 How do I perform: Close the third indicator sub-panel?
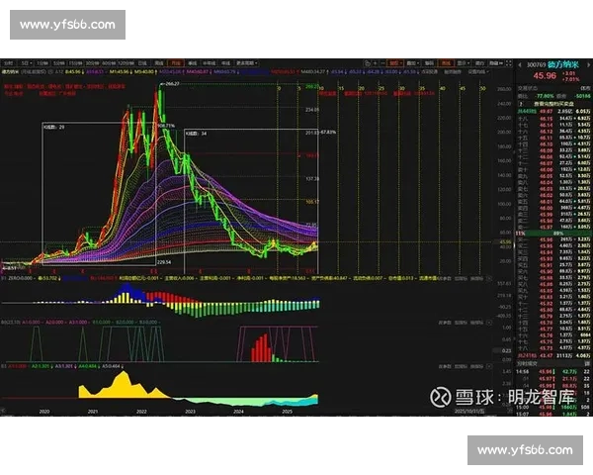coord(488,367)
